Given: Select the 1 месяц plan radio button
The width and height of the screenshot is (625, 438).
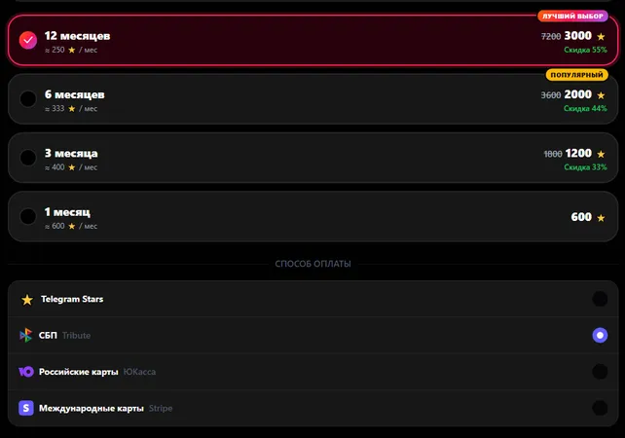Looking at the screenshot, I should [x=28, y=216].
